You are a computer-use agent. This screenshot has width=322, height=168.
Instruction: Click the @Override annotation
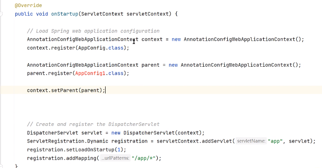[x=28, y=6]
